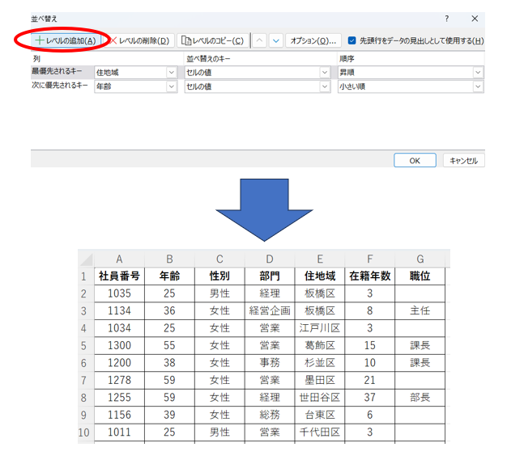This screenshot has width=507, height=464.
Task: Click cell with employee number 1255
Action: point(119,398)
